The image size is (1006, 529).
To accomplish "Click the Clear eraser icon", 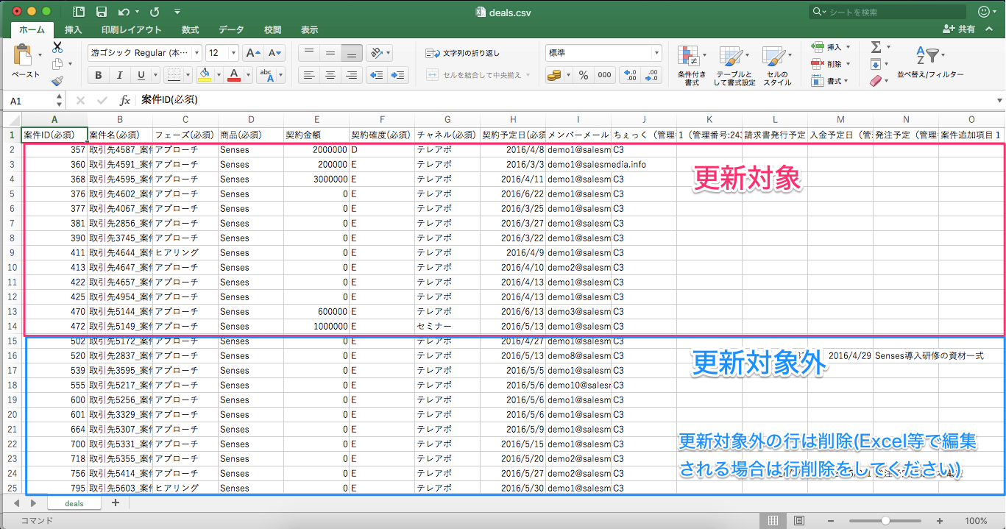I will (x=875, y=81).
